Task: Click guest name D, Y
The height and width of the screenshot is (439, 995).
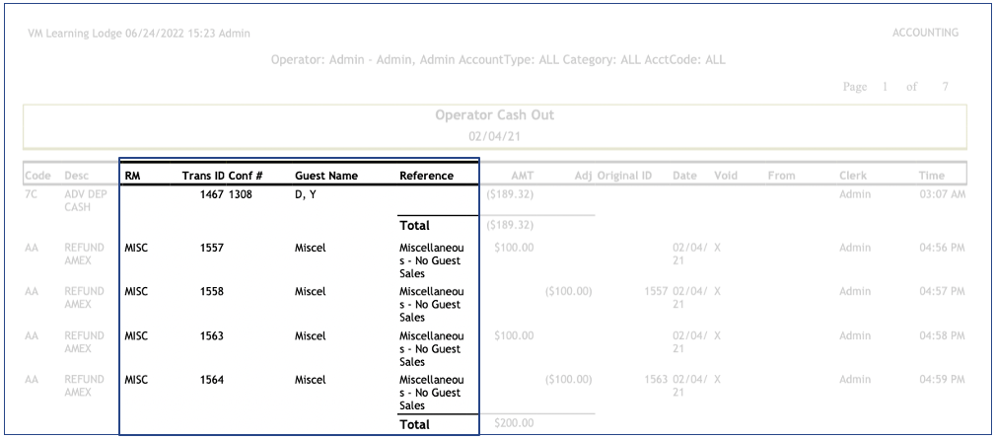Action: 307,194
